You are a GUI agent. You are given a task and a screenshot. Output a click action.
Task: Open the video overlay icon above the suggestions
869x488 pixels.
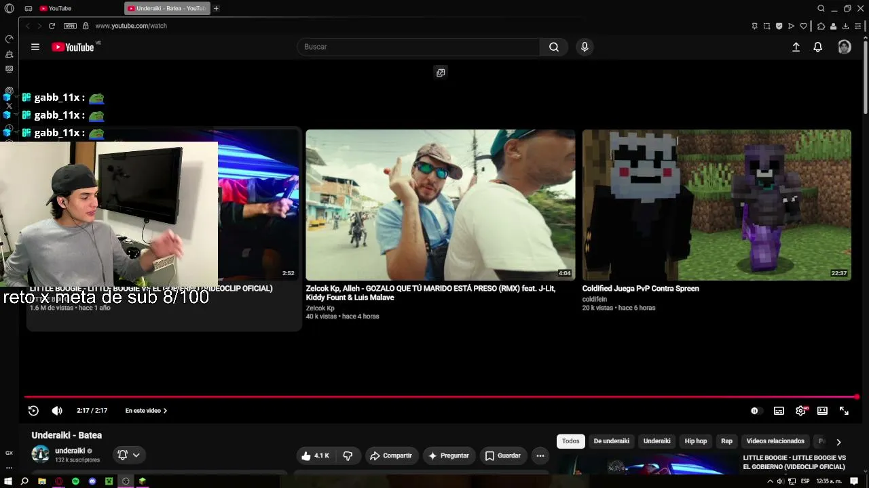click(x=441, y=73)
